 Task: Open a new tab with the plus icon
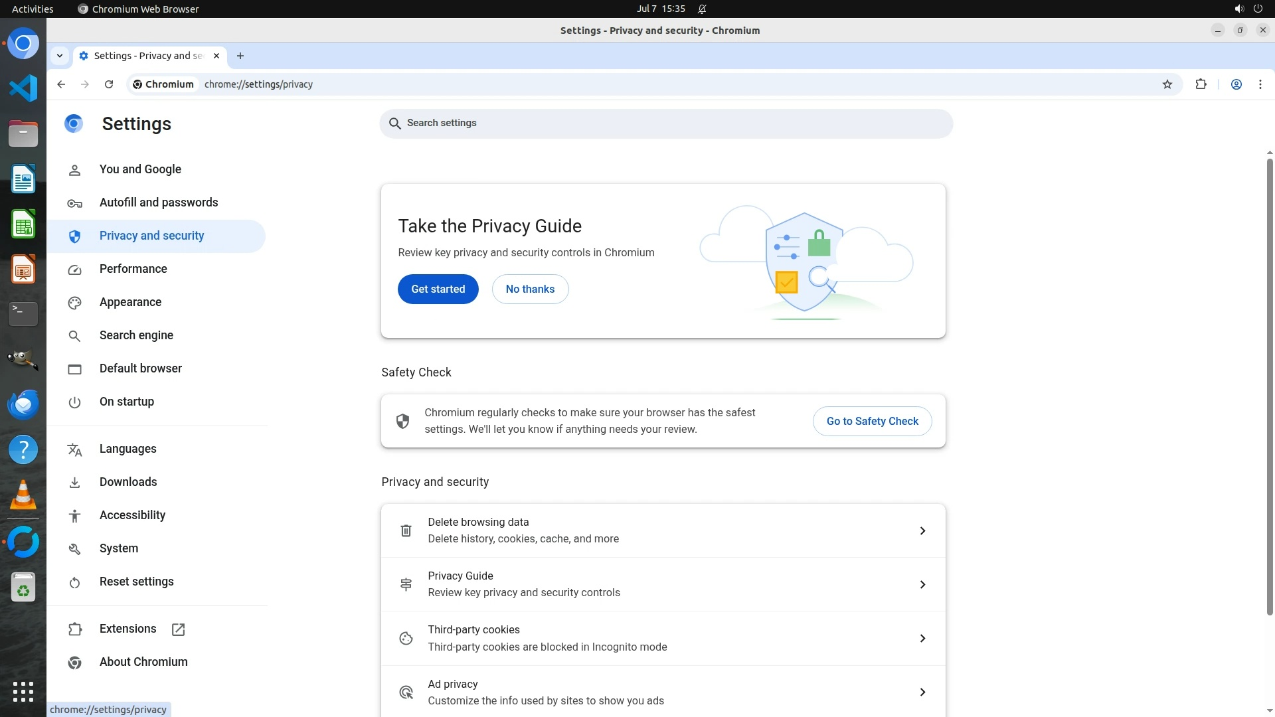pos(240,56)
